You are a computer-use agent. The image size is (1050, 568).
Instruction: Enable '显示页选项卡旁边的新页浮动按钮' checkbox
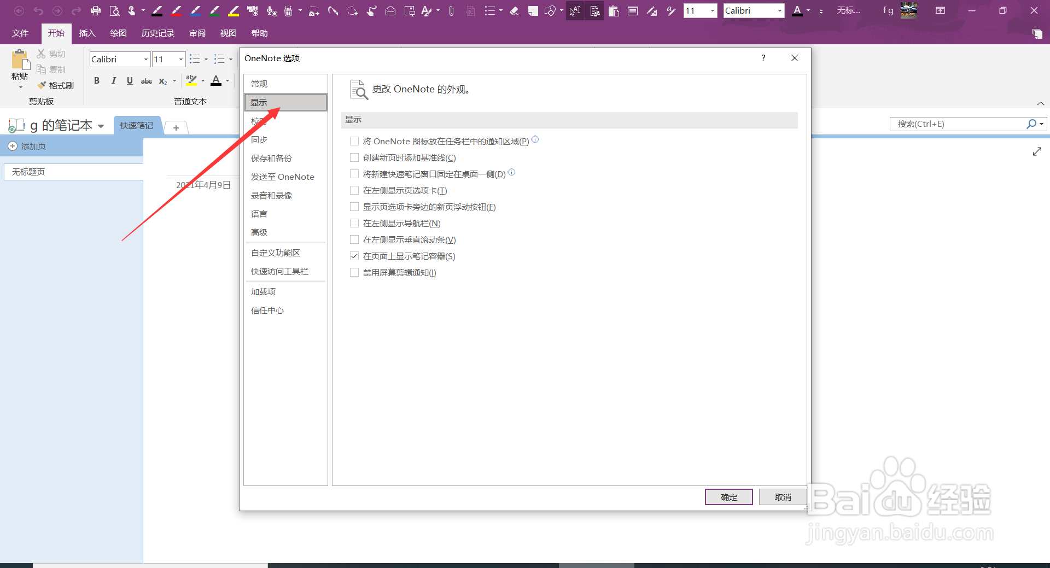[354, 207]
